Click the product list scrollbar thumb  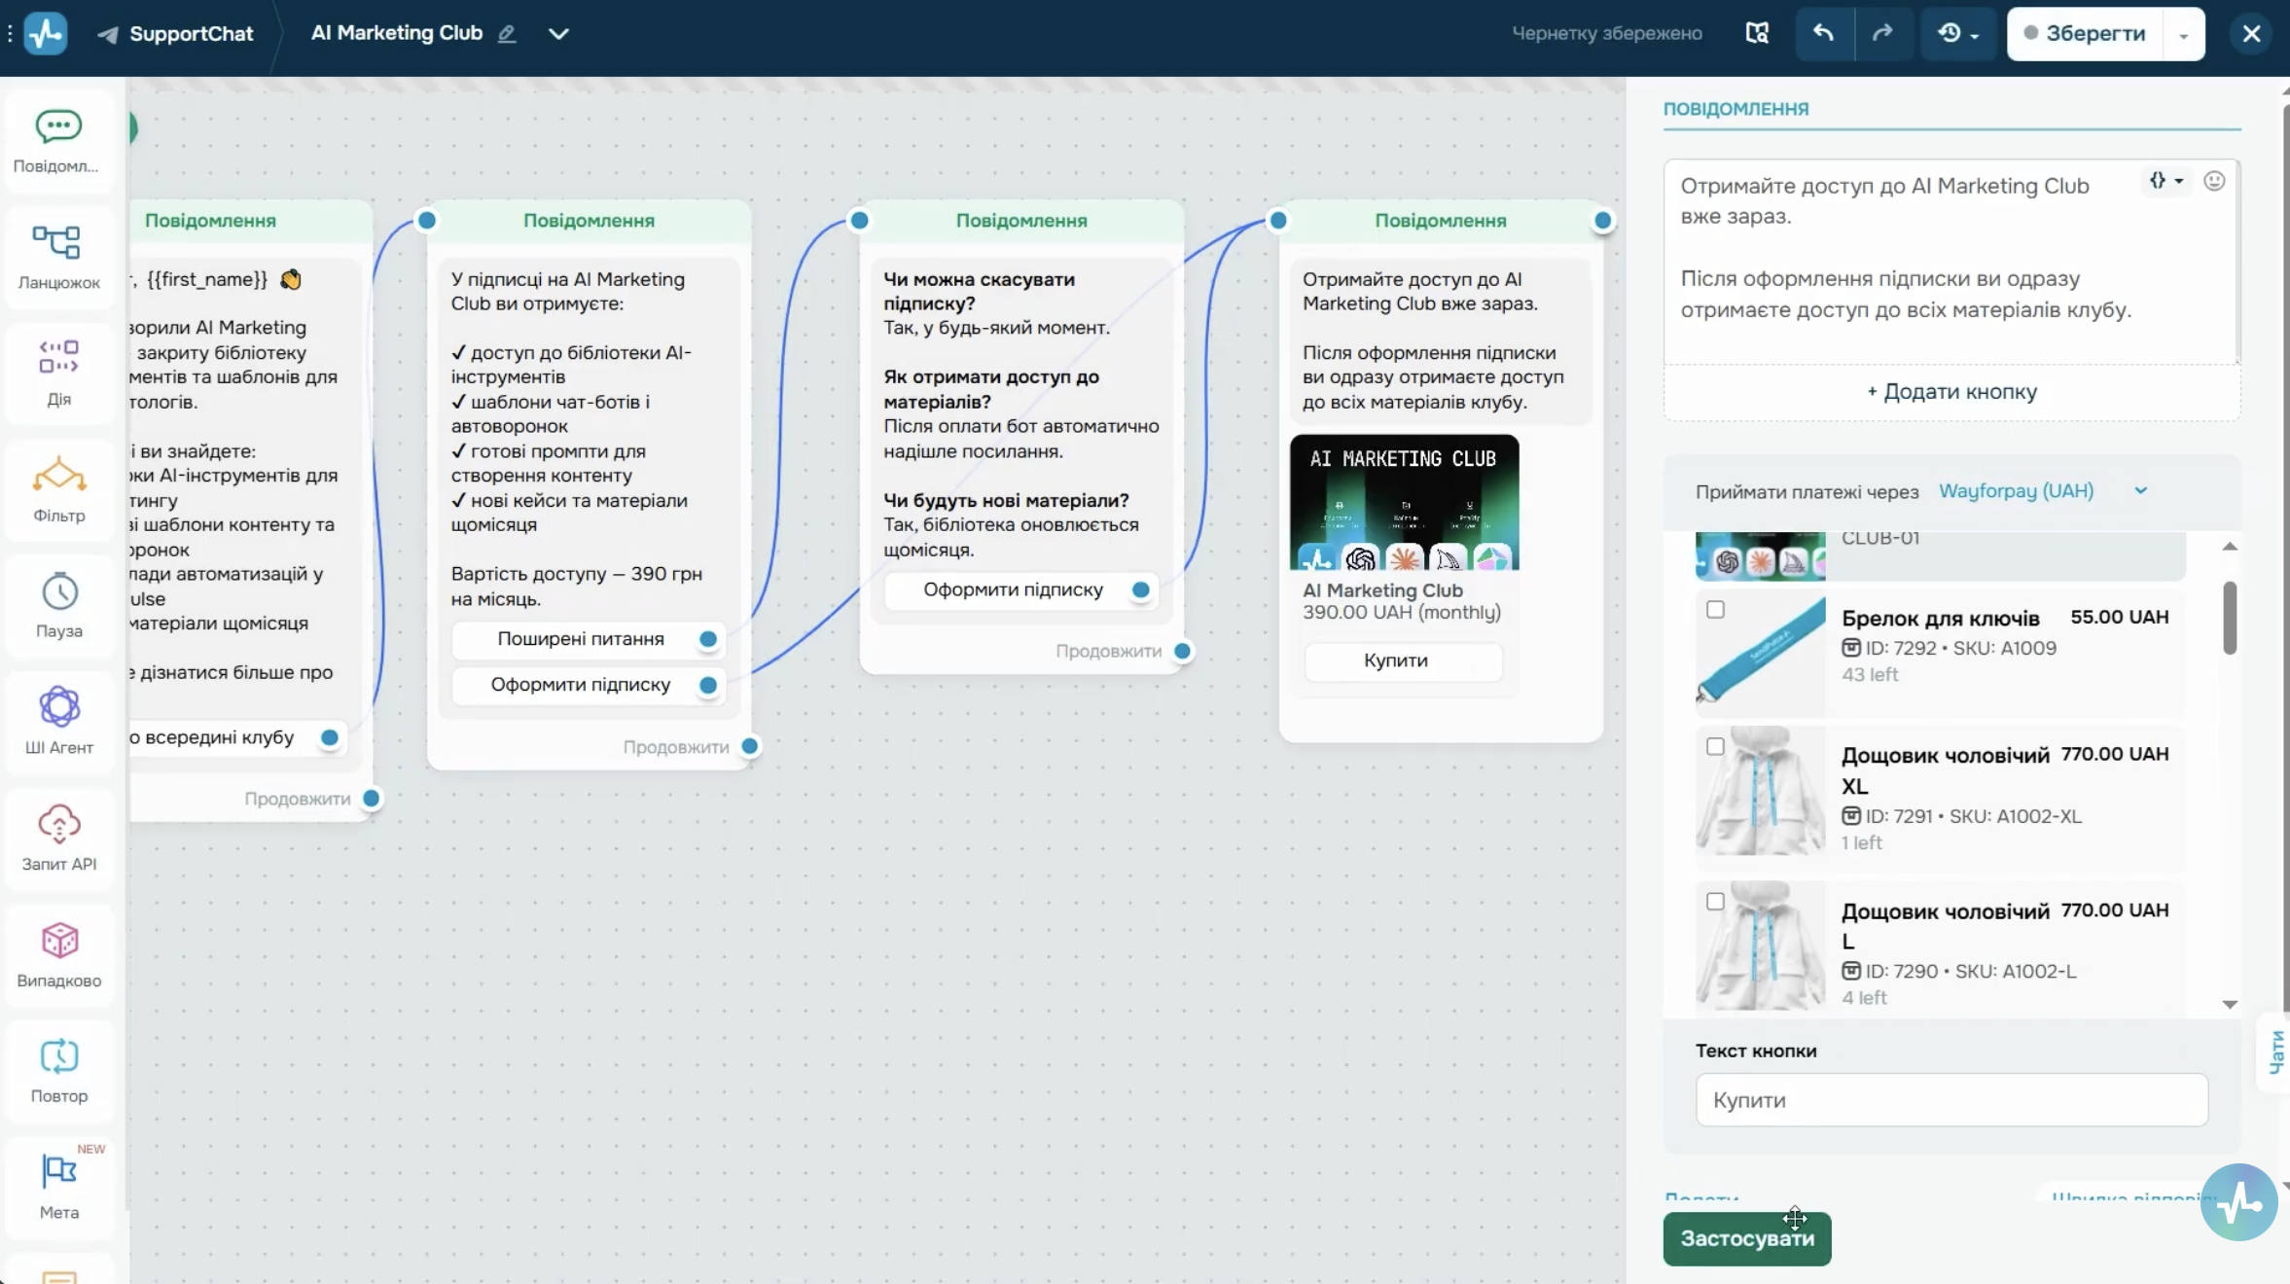pos(2230,618)
